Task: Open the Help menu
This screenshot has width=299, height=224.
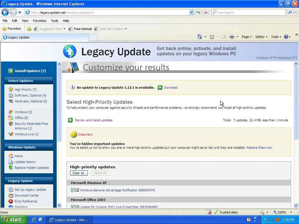Action: point(66,21)
